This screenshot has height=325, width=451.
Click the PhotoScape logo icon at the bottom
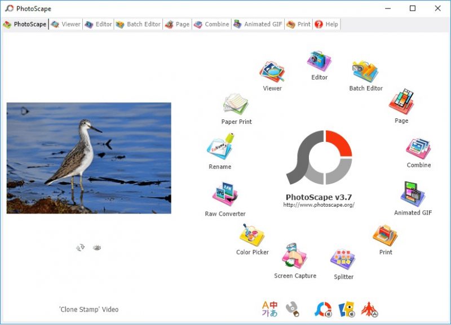tap(323, 309)
